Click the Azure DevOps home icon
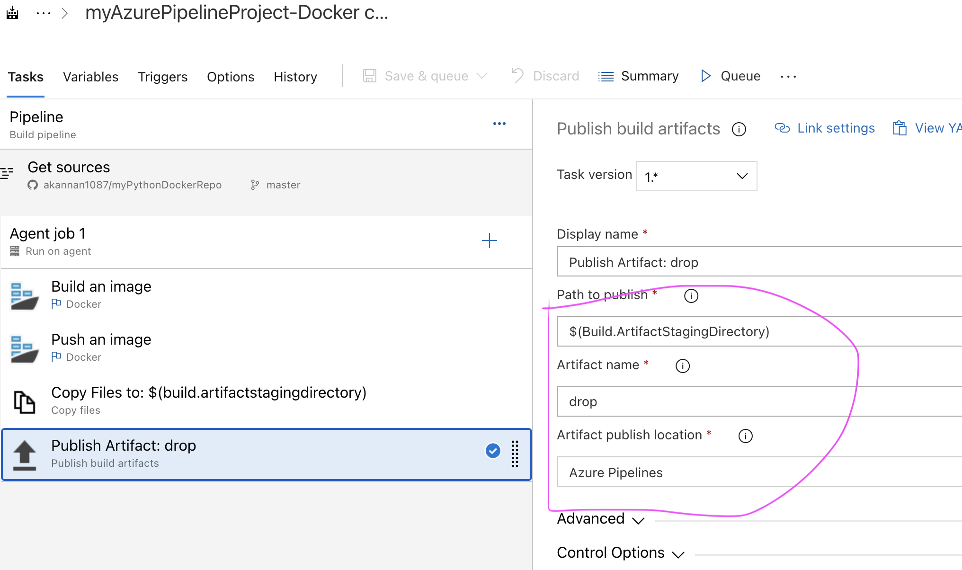 pos(12,13)
